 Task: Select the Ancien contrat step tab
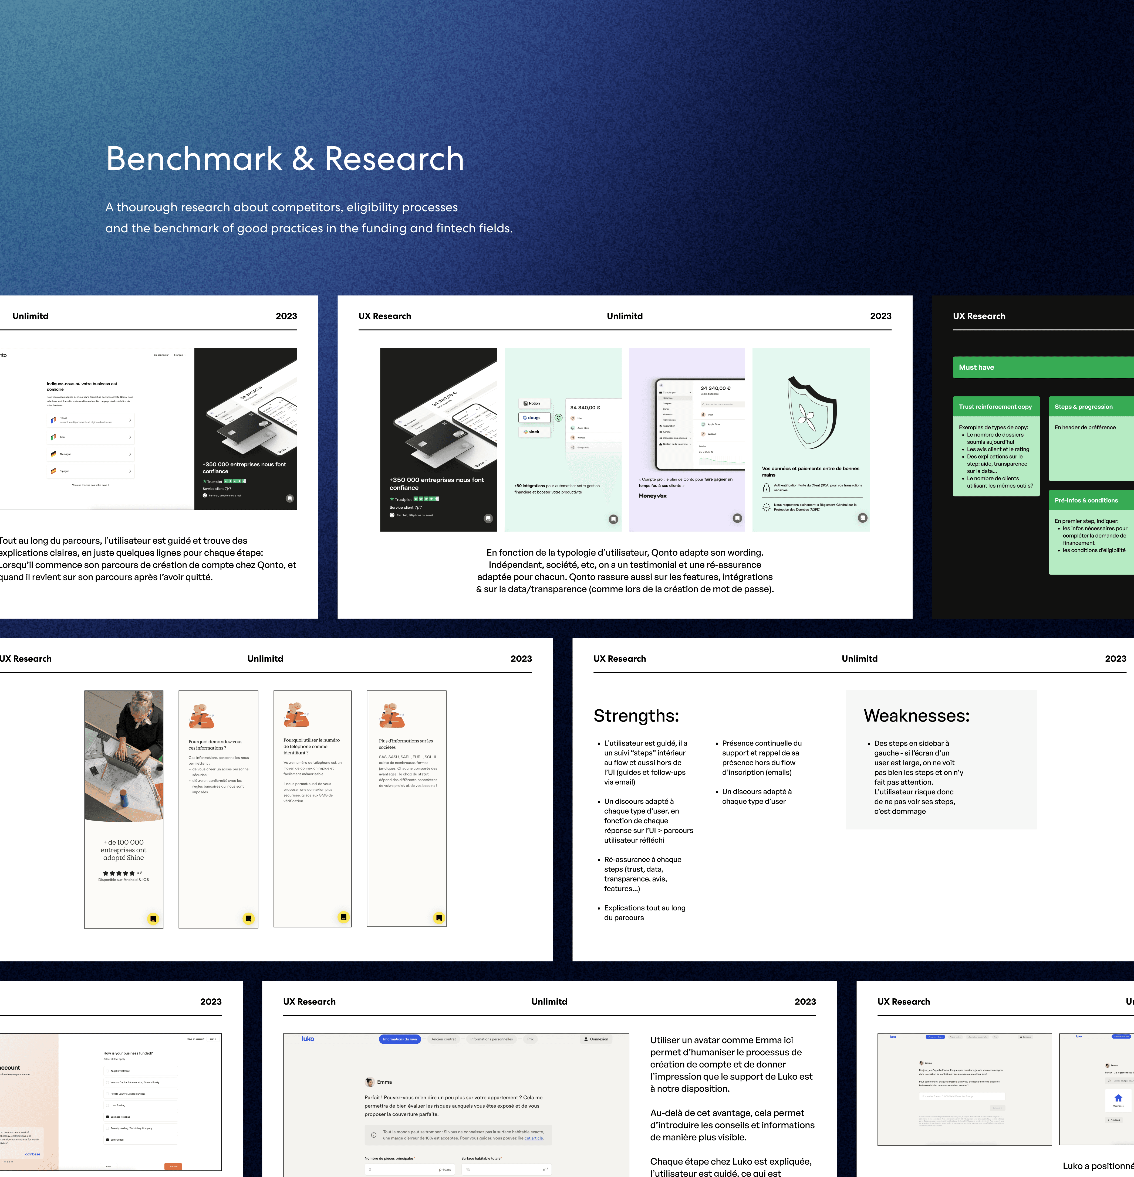click(x=444, y=1039)
